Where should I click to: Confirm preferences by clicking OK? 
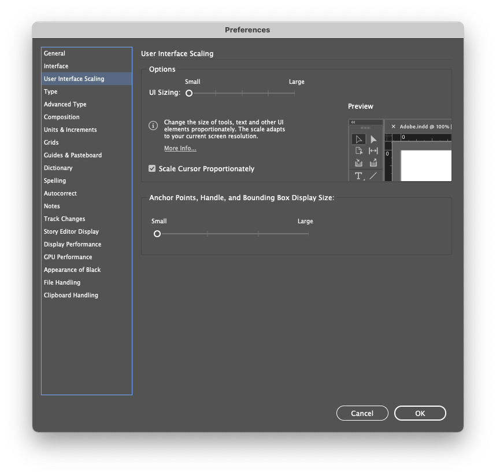click(420, 413)
